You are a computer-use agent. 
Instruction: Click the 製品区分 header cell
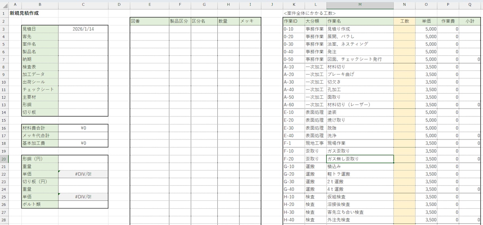[x=180, y=21]
